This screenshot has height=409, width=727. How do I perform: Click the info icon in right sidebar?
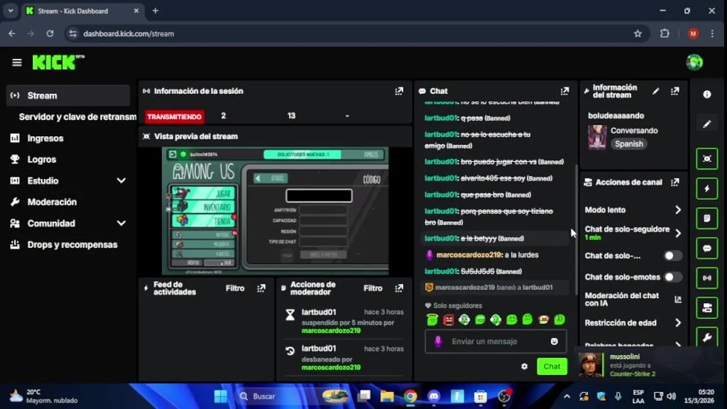pyautogui.click(x=707, y=94)
